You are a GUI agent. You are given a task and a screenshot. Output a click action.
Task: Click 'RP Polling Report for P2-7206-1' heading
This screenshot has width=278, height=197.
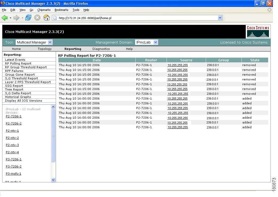click(x=87, y=56)
